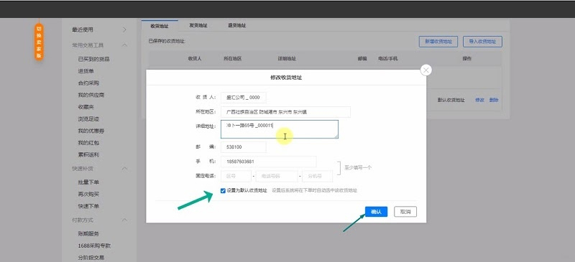Switch to the 发货地址 tab

coord(198,26)
